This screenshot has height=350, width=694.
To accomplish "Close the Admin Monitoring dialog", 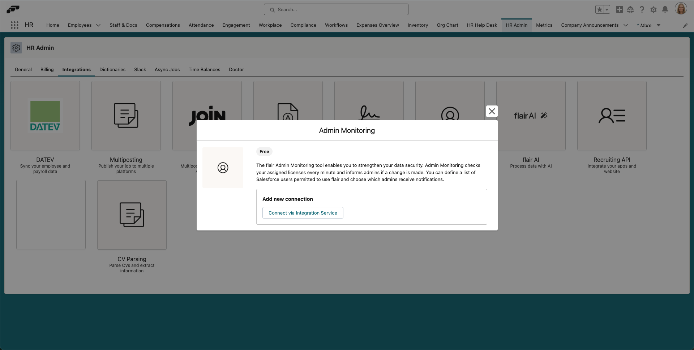I will click(x=492, y=111).
